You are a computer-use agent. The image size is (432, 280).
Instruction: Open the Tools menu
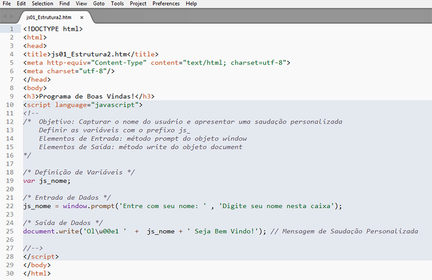tap(118, 3)
